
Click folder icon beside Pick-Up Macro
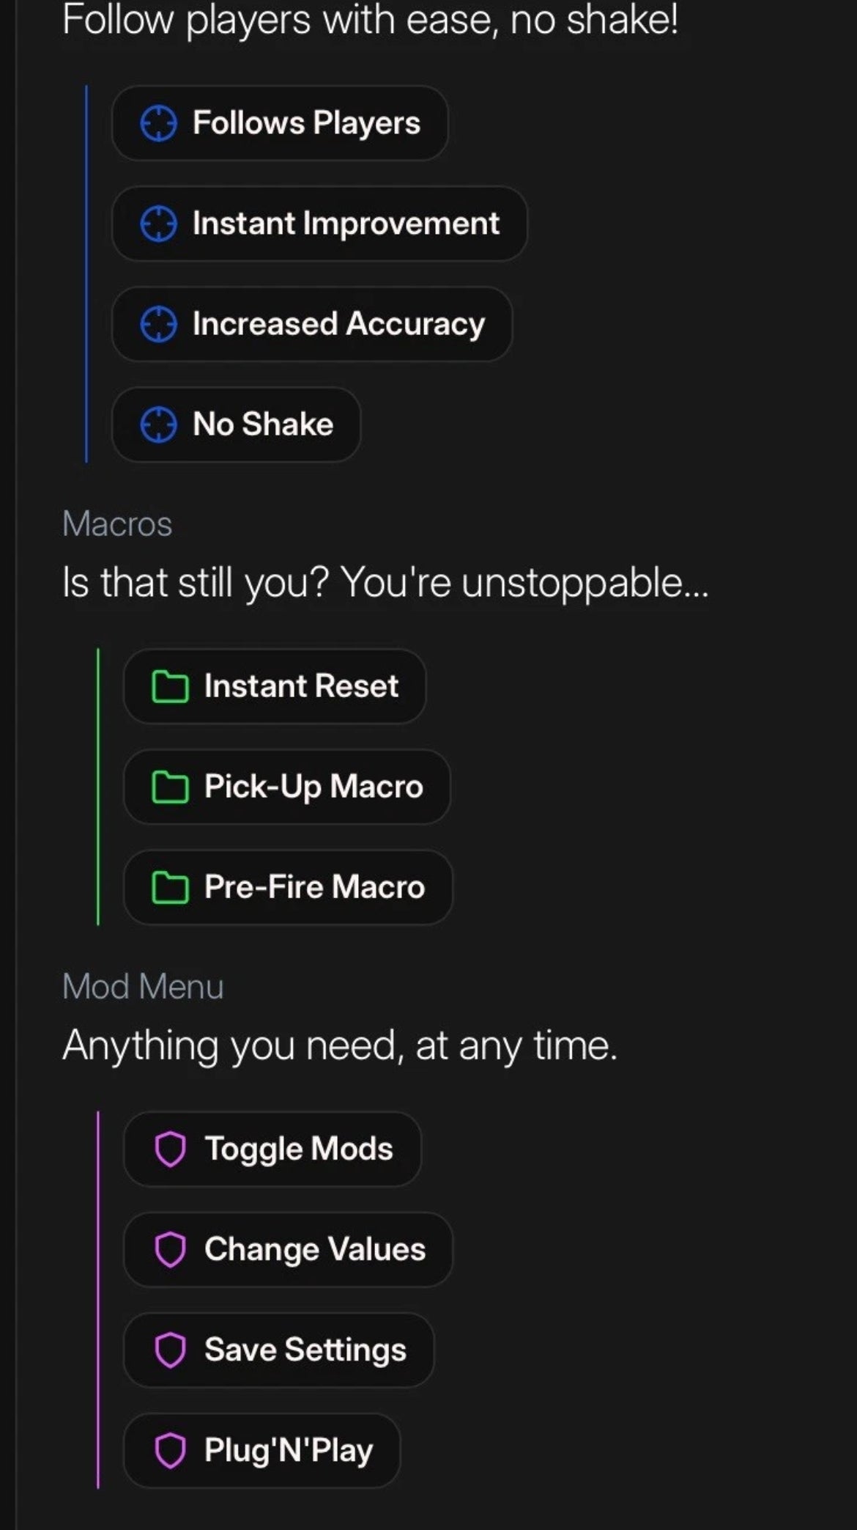170,787
